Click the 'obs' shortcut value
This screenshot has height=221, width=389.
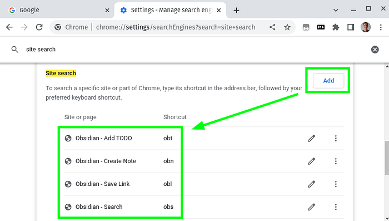coord(168,207)
